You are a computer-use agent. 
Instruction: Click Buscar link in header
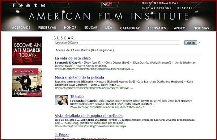[185, 8]
